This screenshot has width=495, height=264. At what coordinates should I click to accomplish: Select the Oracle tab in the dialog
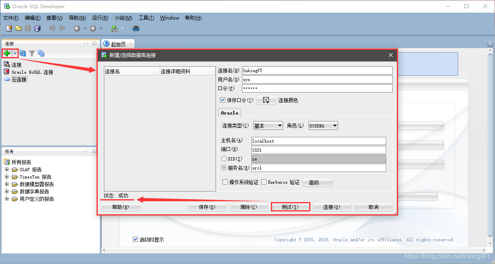pyautogui.click(x=230, y=113)
